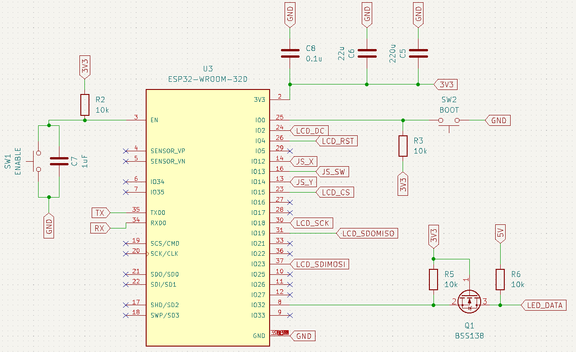Select the SW1 ENABLE push-button symbol
This screenshot has width=576, height=352.
pos(35,161)
